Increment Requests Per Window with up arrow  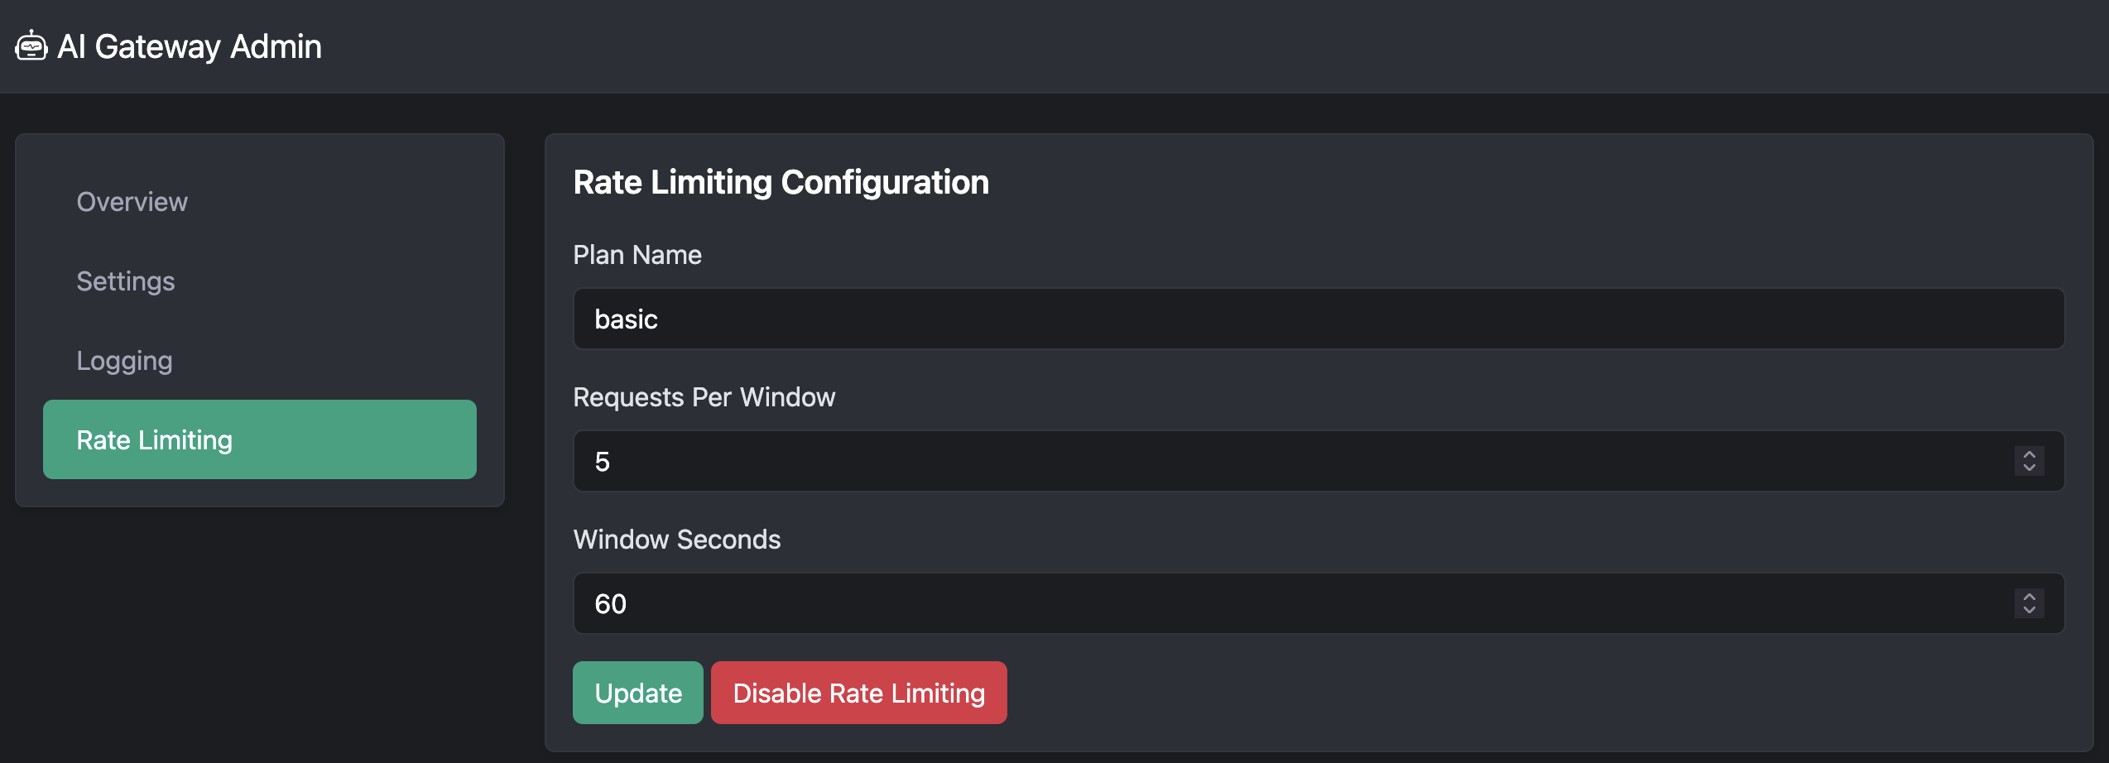point(2029,454)
